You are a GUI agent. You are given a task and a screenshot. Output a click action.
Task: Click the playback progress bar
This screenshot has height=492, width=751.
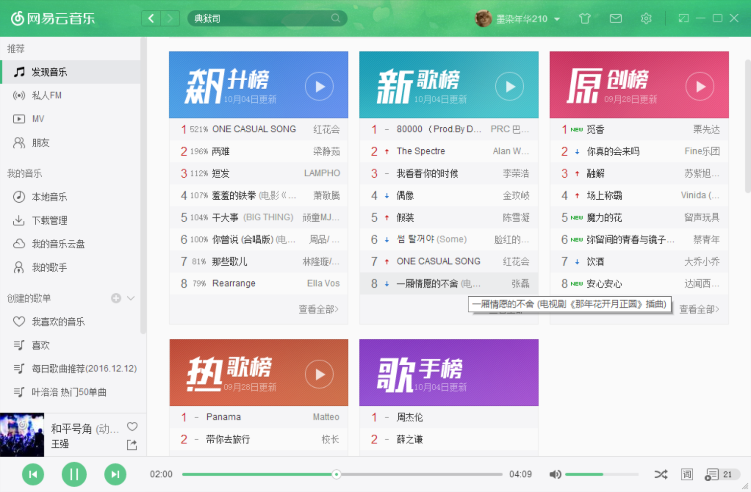[342, 474]
